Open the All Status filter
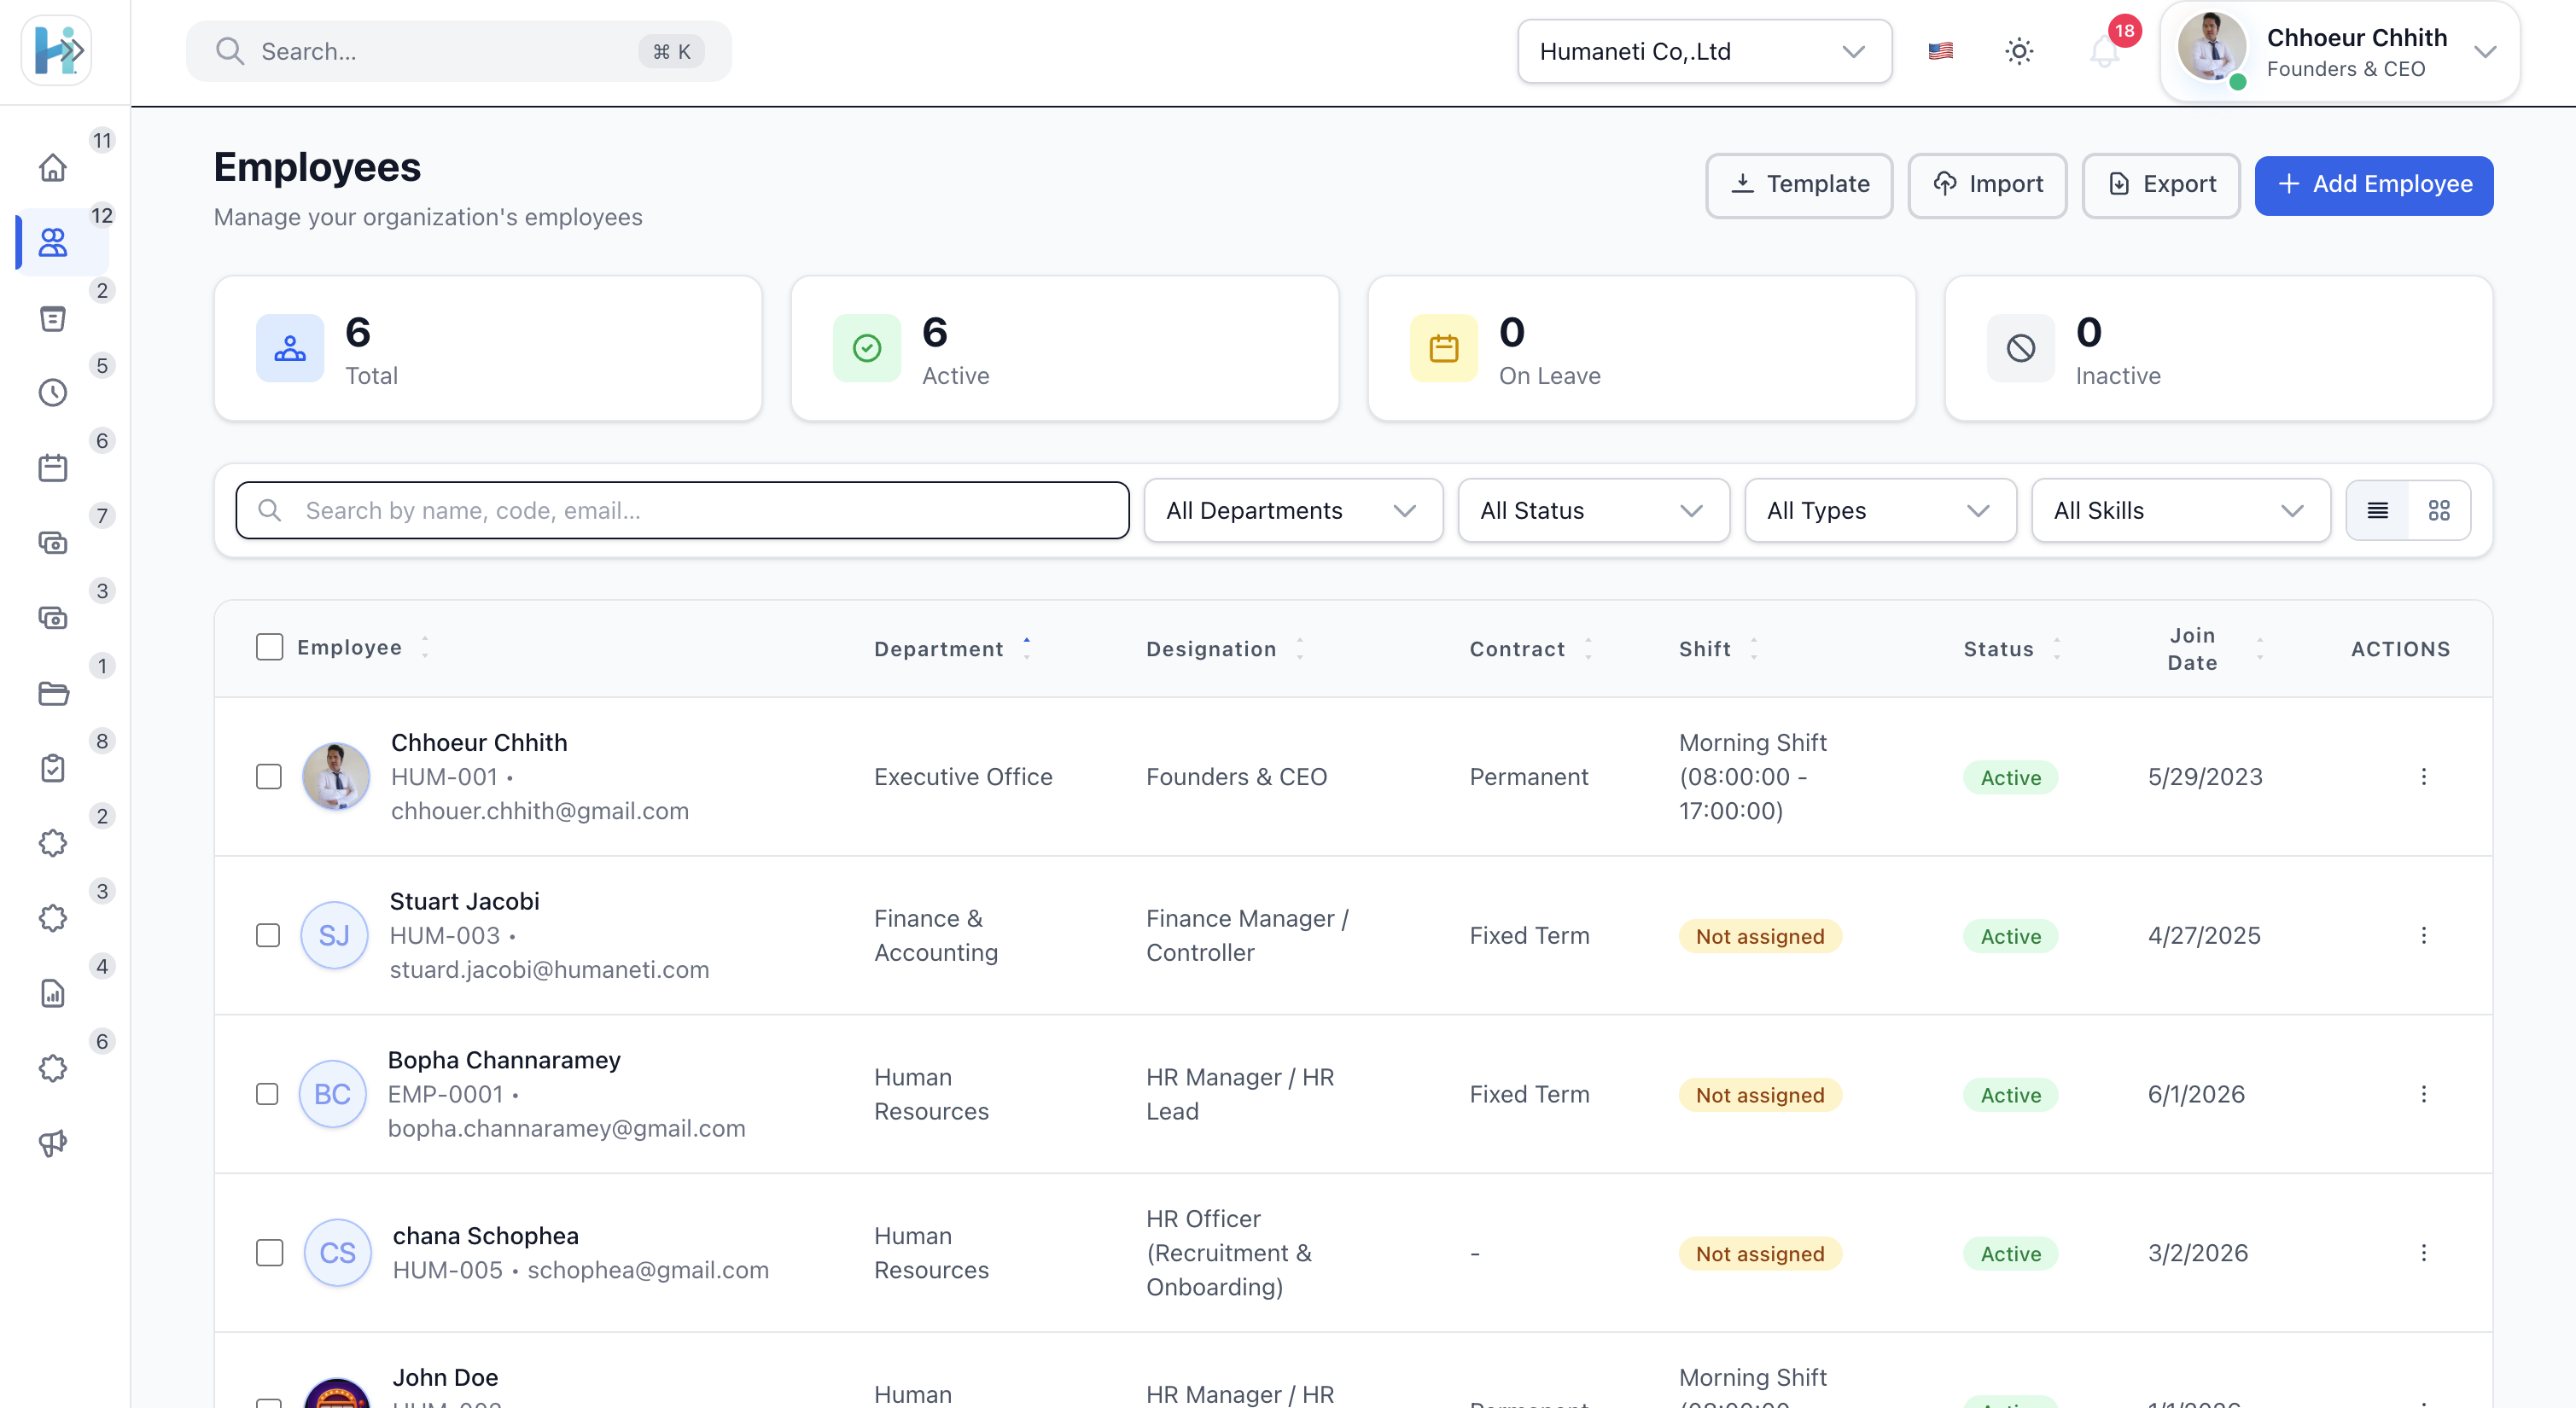This screenshot has height=1408, width=2576. (1593, 510)
